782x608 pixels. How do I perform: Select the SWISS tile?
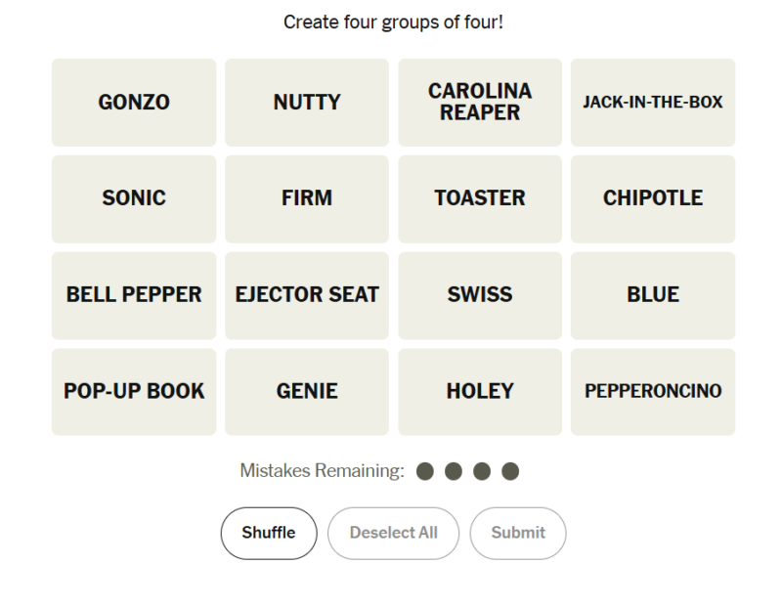[480, 295]
